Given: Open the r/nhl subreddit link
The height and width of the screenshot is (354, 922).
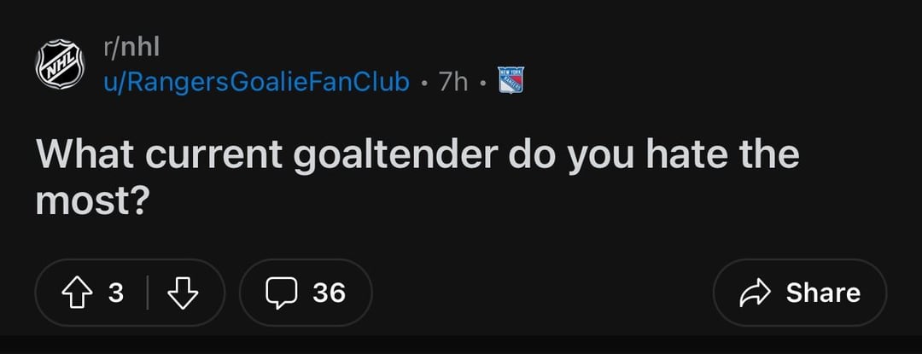Looking at the screenshot, I should [x=131, y=49].
